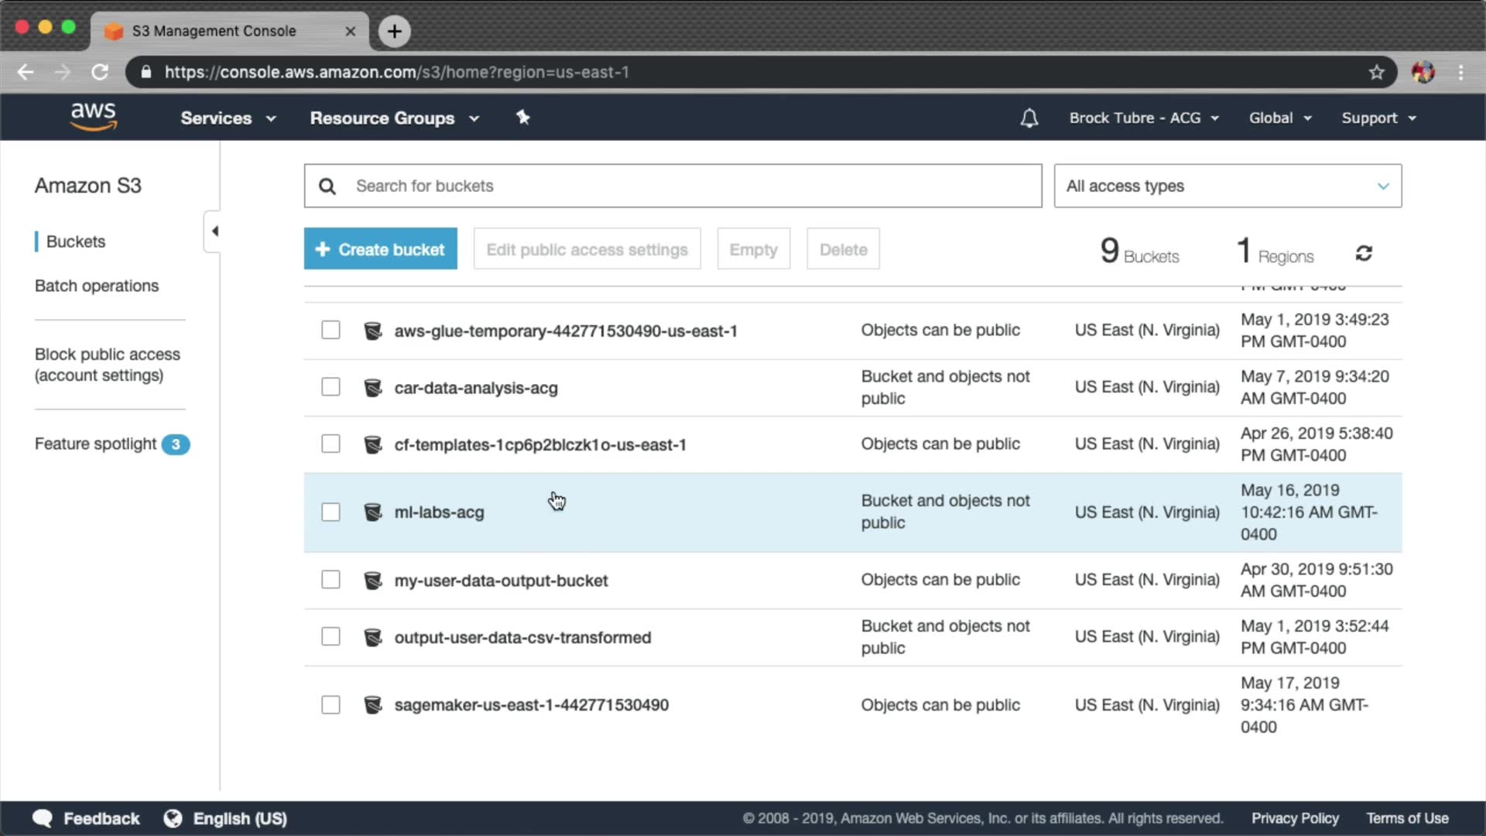Screen dimensions: 1486x836
Task: Click the bucket icon beside ml-labs-acg
Action: tap(373, 512)
